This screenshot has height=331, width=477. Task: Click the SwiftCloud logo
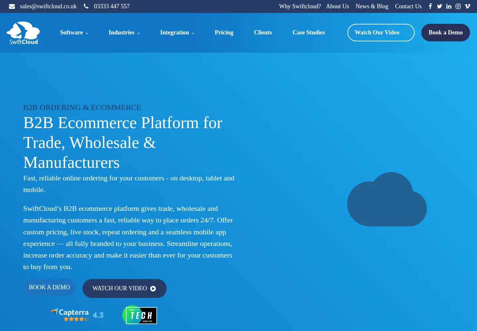pos(23,33)
